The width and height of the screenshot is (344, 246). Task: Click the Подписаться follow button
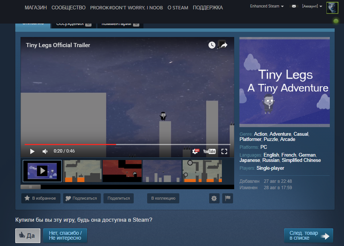click(x=82, y=198)
